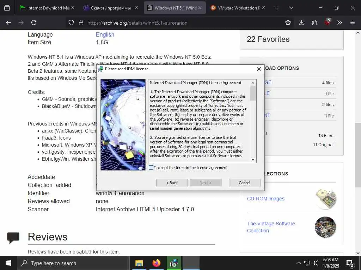Click Vintage Software Collection thumbnail
Viewport: 361px width, 270px height.
(x=325, y=227)
